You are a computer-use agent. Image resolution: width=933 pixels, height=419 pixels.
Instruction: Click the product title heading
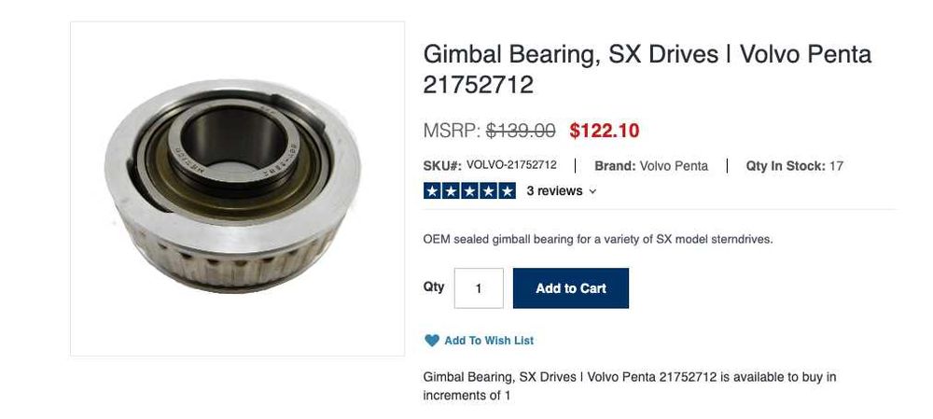click(648, 69)
